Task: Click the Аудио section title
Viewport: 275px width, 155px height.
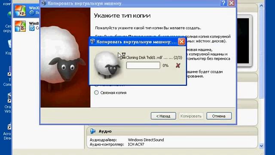Action: (x=105, y=131)
